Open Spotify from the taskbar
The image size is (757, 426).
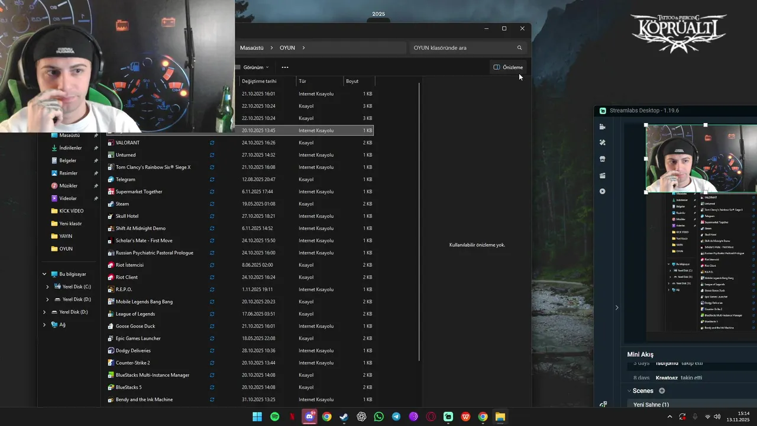(x=275, y=417)
